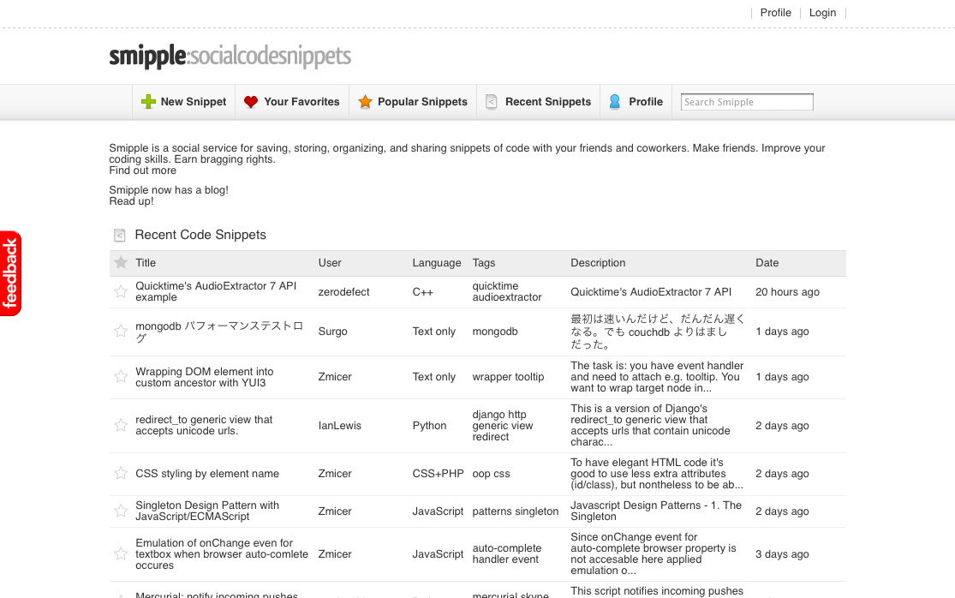The height and width of the screenshot is (598, 955).
Task: Star the Singleton Design Pattern snippet
Action: [x=121, y=511]
